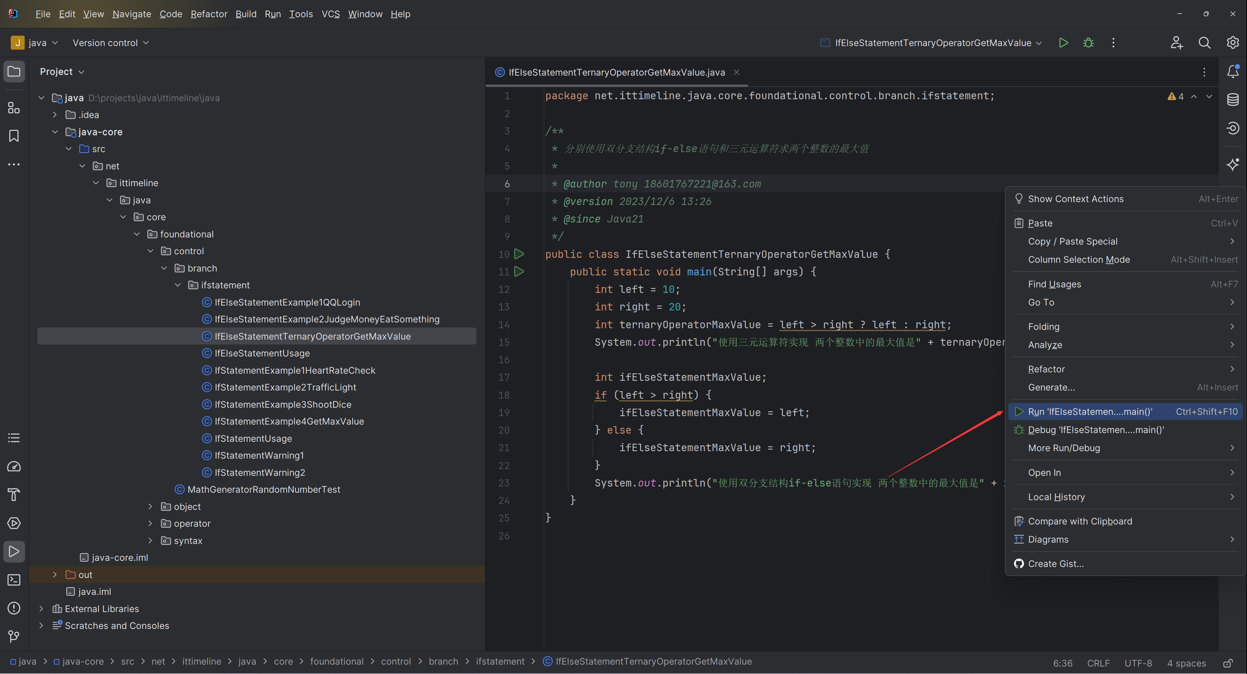Open the Project tool window folder icon

pos(14,72)
